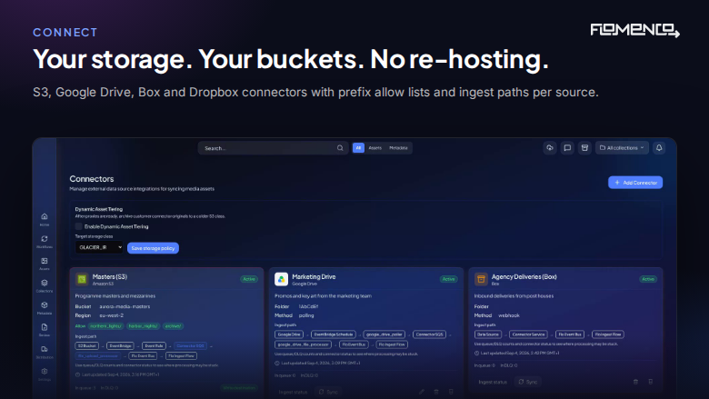
Task: Click the aurora-media-masters bucket value
Action: coord(125,306)
